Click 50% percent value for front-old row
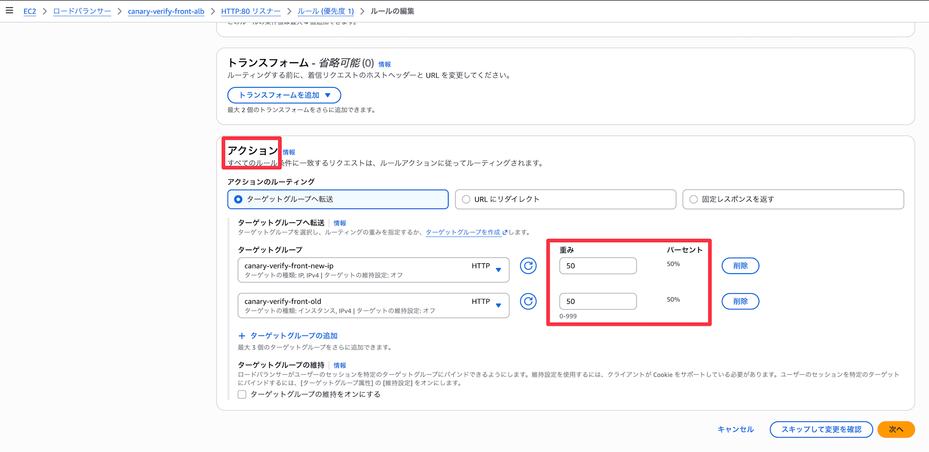Screen dimensions: 929x452 tap(674, 300)
